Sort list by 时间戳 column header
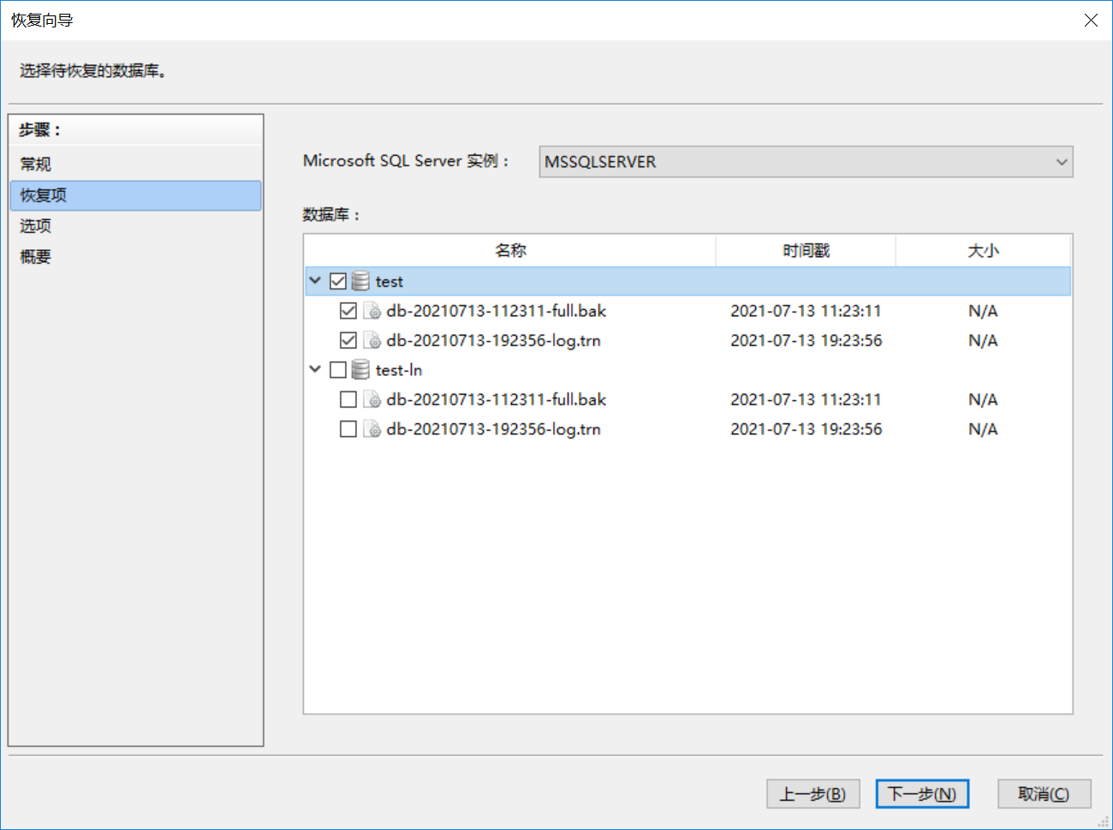This screenshot has height=830, width=1113. click(x=806, y=251)
